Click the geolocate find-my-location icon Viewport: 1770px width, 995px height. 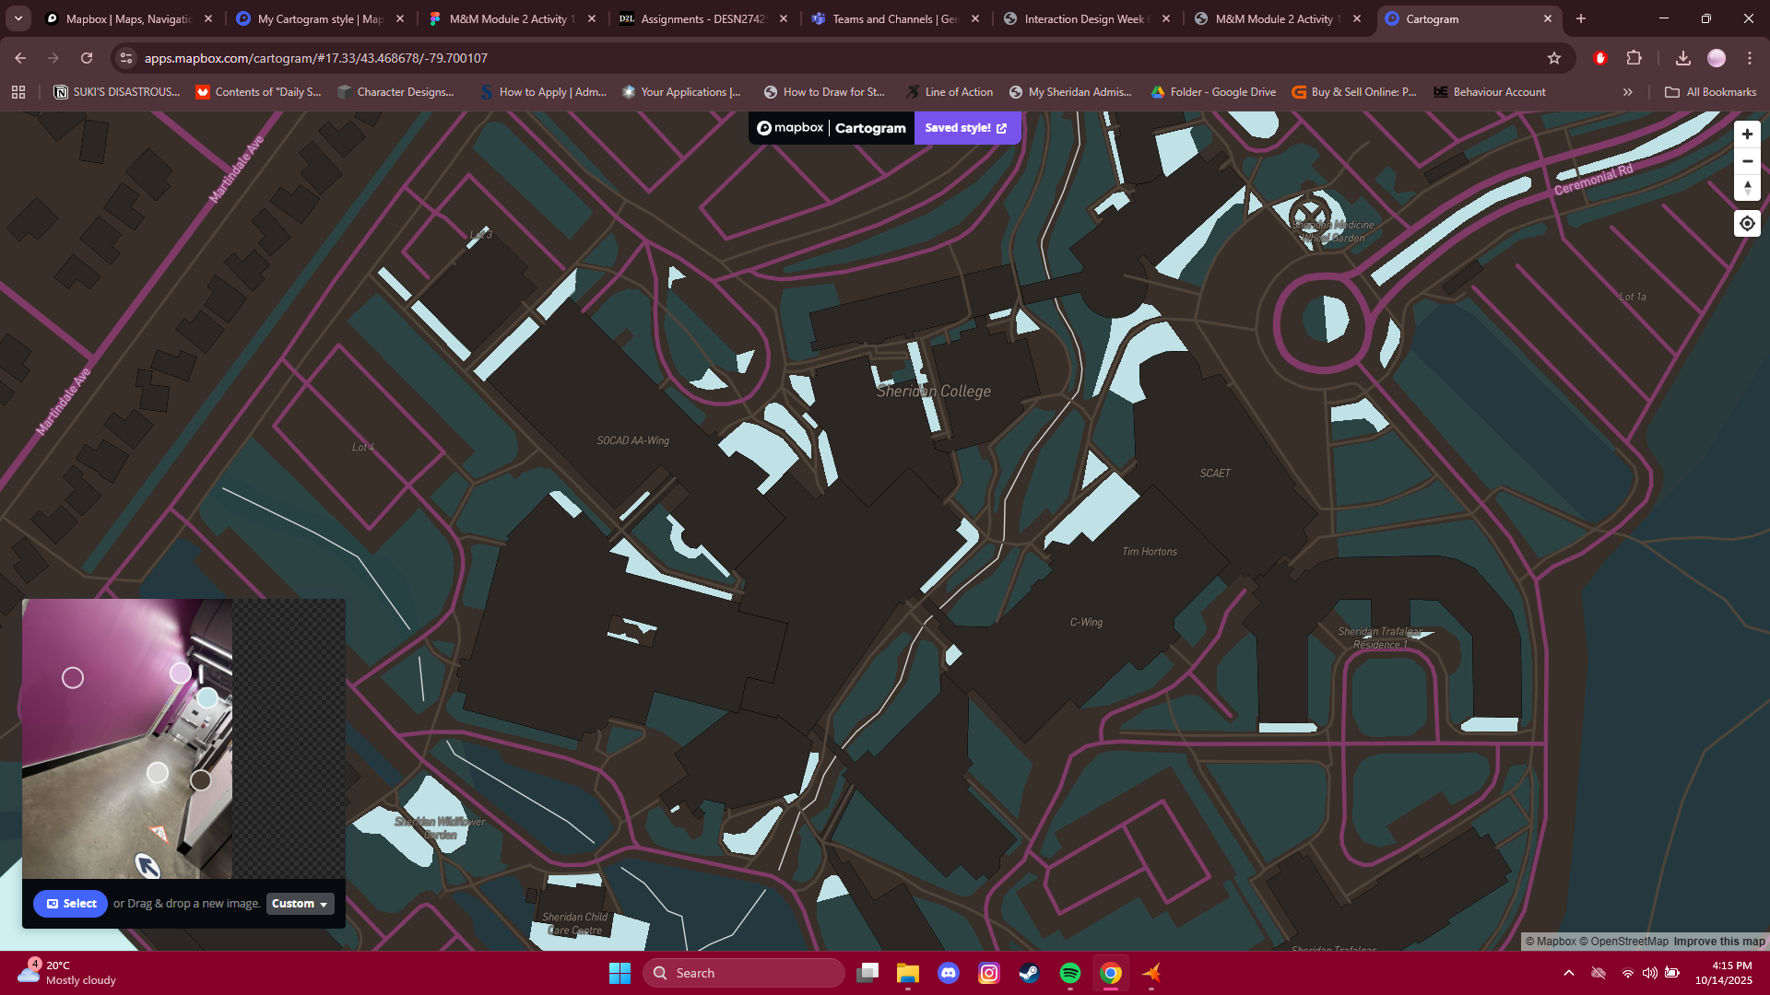click(1747, 224)
